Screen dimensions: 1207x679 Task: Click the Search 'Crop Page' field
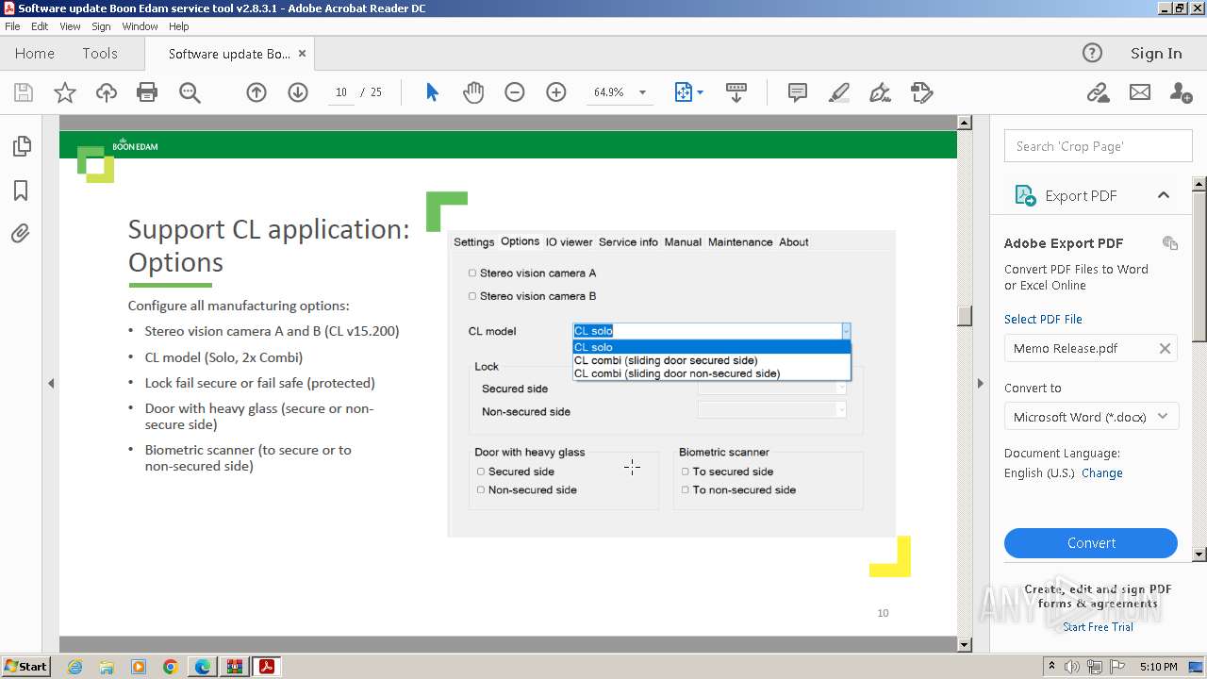[x=1099, y=146]
